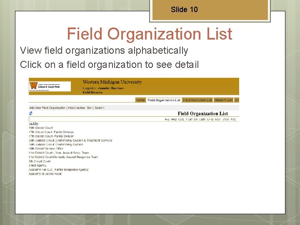Open the Home tab
Screen dimensions: 300x225
[140, 100]
